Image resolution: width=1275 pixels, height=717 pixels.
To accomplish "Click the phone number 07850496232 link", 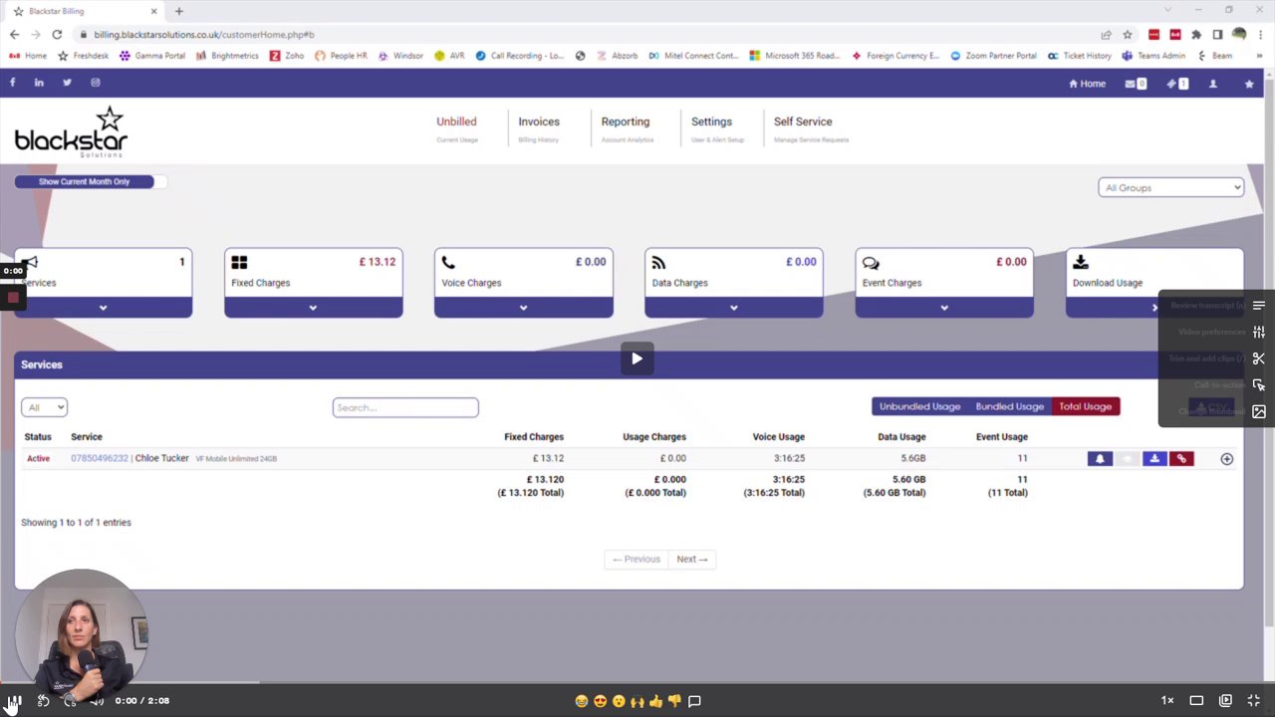I will [x=100, y=458].
